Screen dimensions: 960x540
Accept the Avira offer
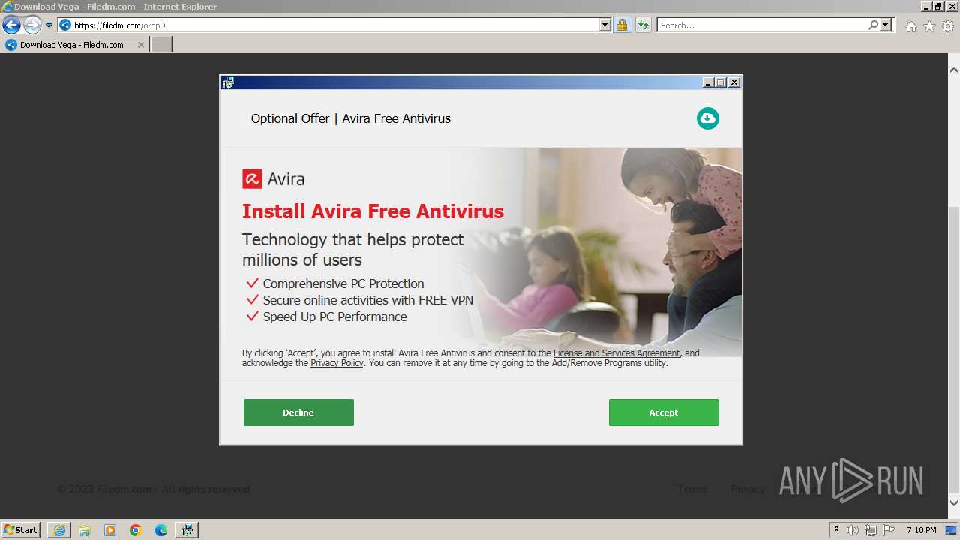point(664,412)
